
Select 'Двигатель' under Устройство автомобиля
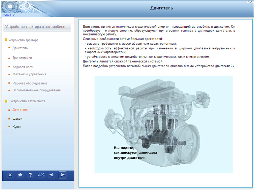coord(20,109)
